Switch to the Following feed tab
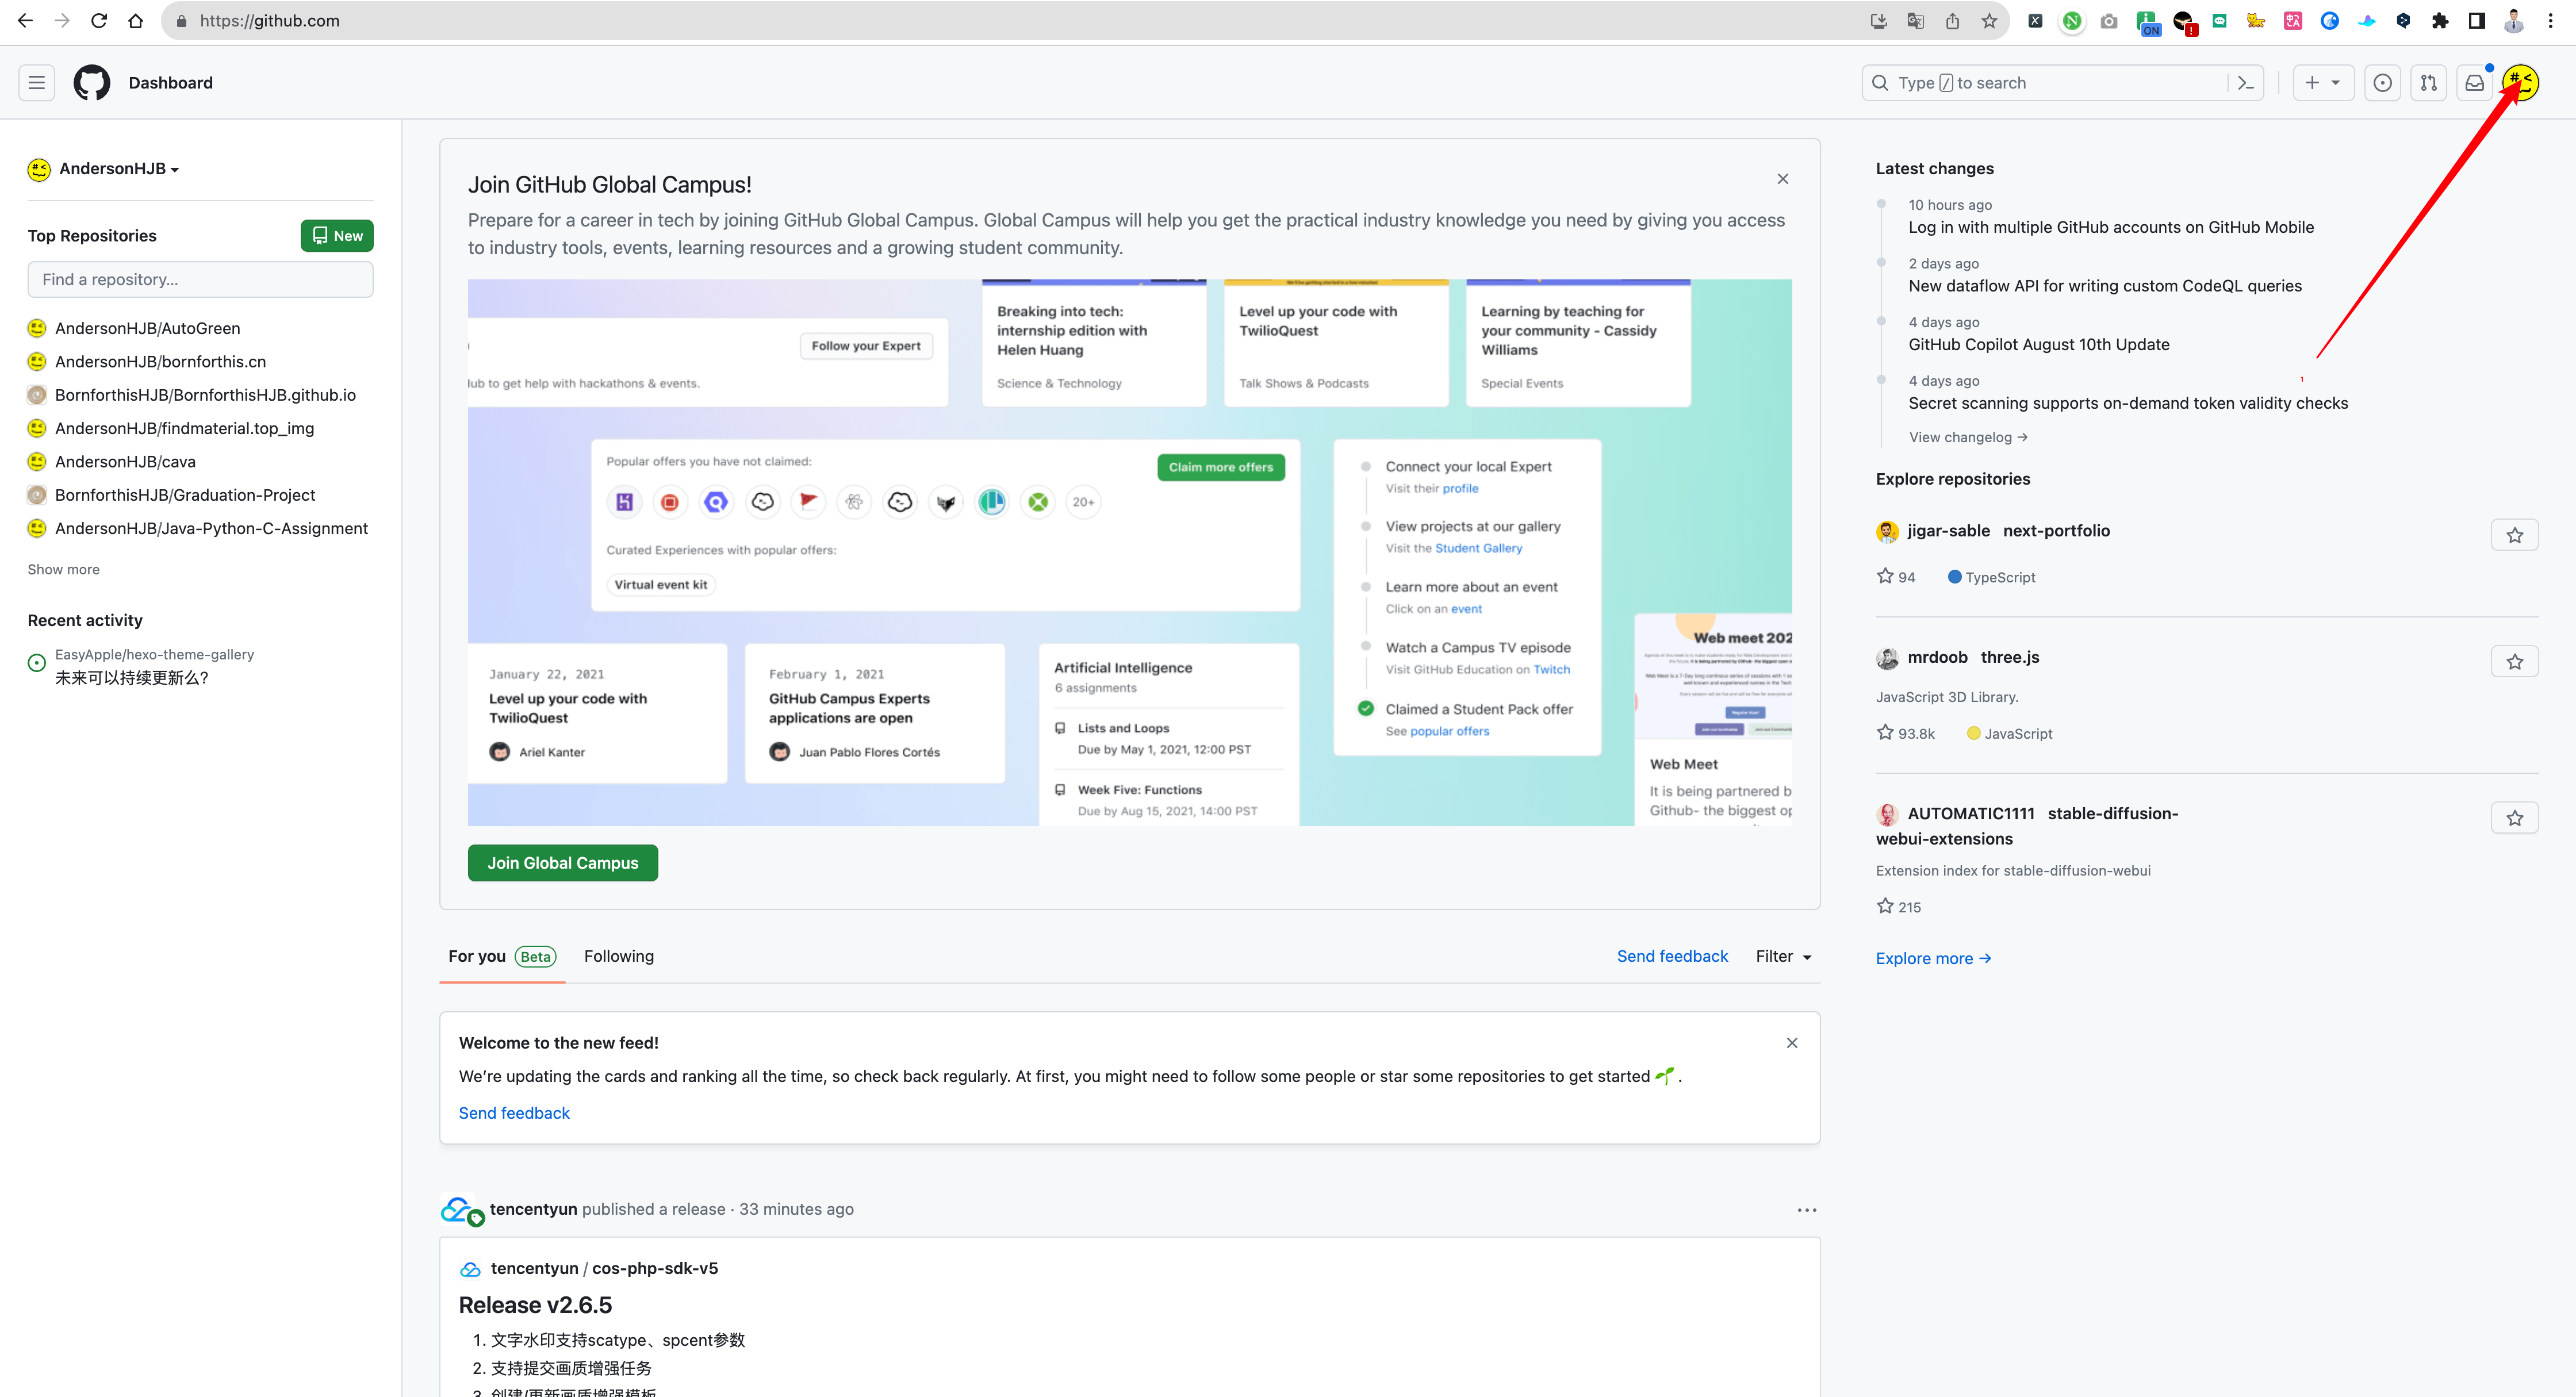Viewport: 2576px width, 1397px height. tap(619, 957)
